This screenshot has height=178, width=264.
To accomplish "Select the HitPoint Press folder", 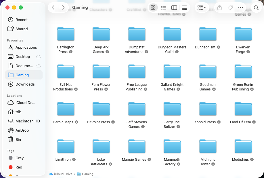I will click(101, 109).
